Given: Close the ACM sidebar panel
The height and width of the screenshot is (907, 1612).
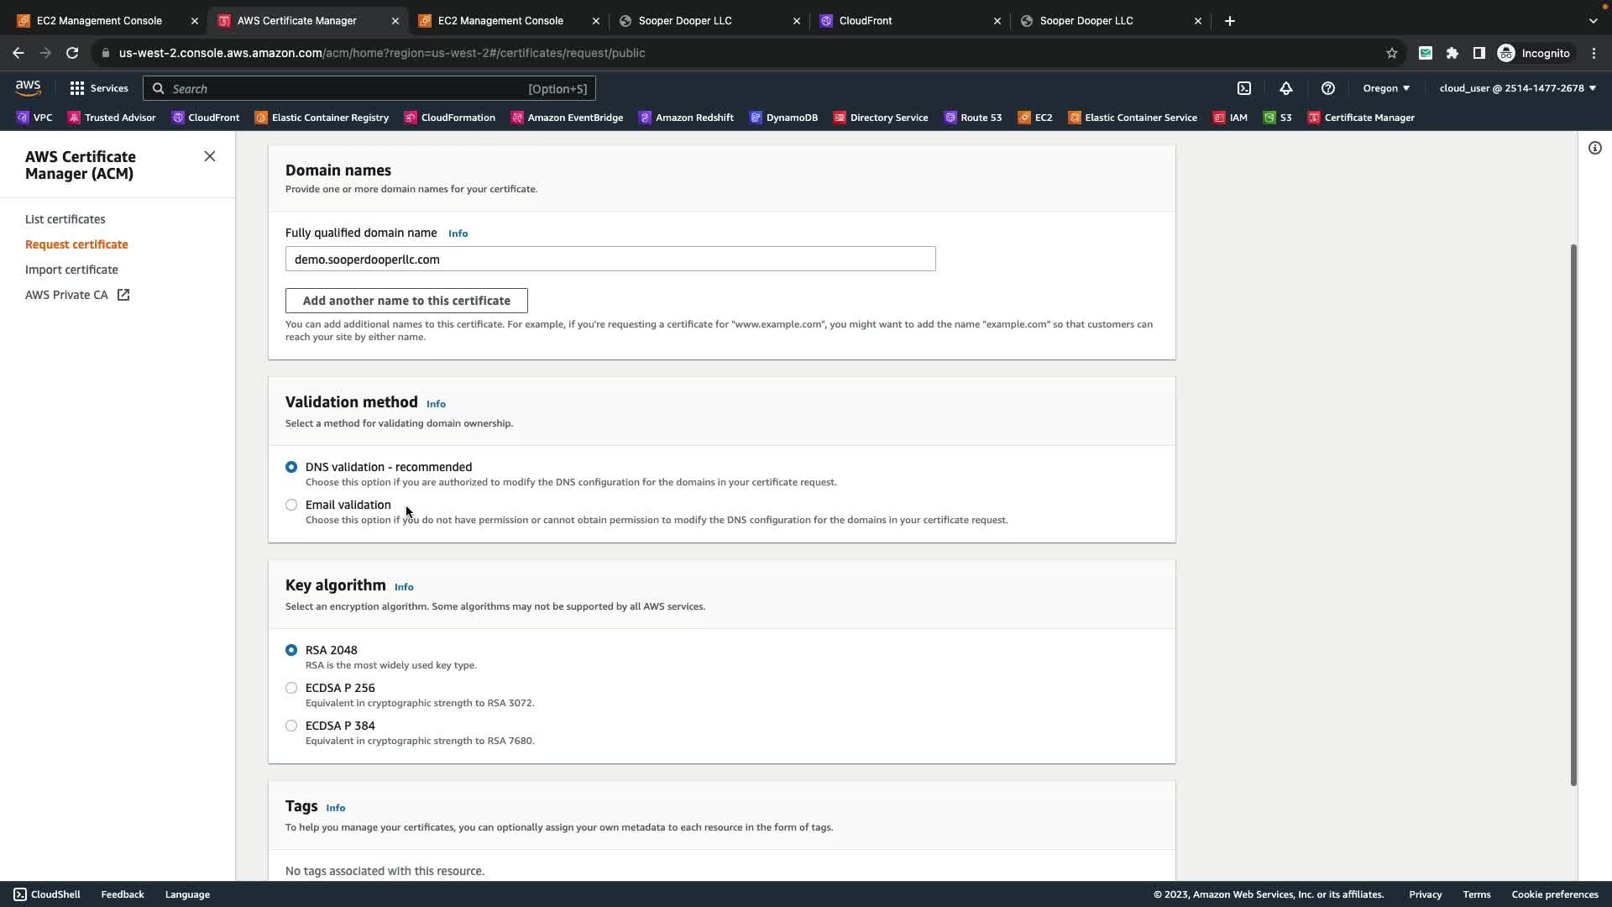Looking at the screenshot, I should [x=210, y=157].
